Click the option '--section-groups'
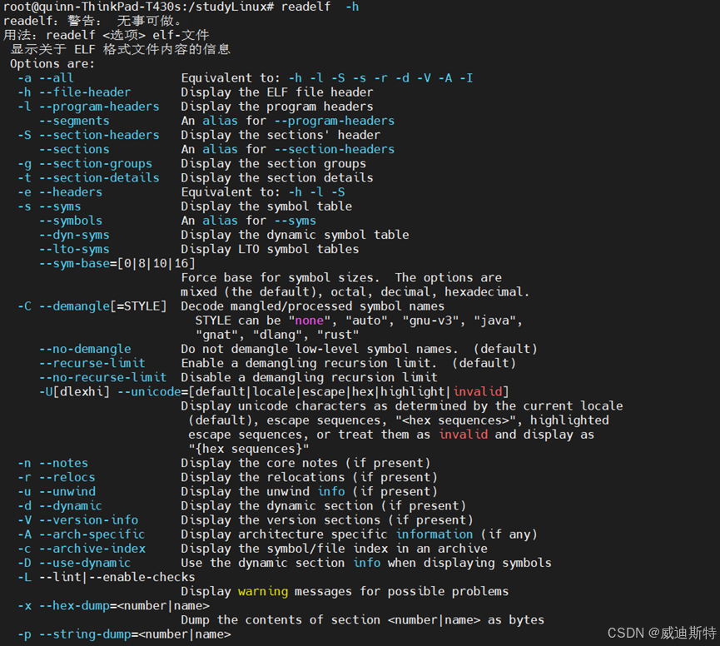Viewport: 720px width, 646px height. pos(96,163)
